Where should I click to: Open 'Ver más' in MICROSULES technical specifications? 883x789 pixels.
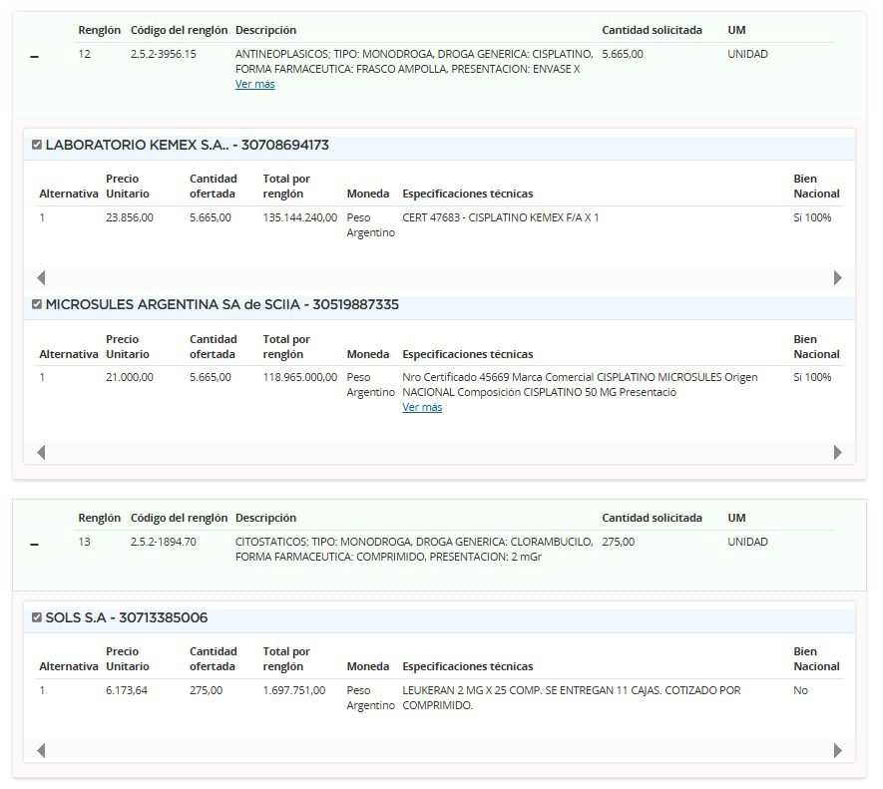422,408
